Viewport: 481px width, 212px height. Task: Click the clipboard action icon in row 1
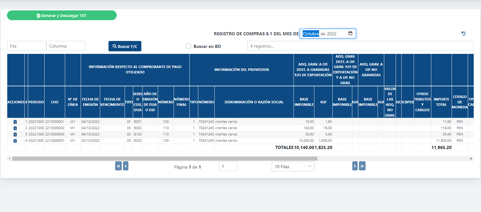point(15,122)
